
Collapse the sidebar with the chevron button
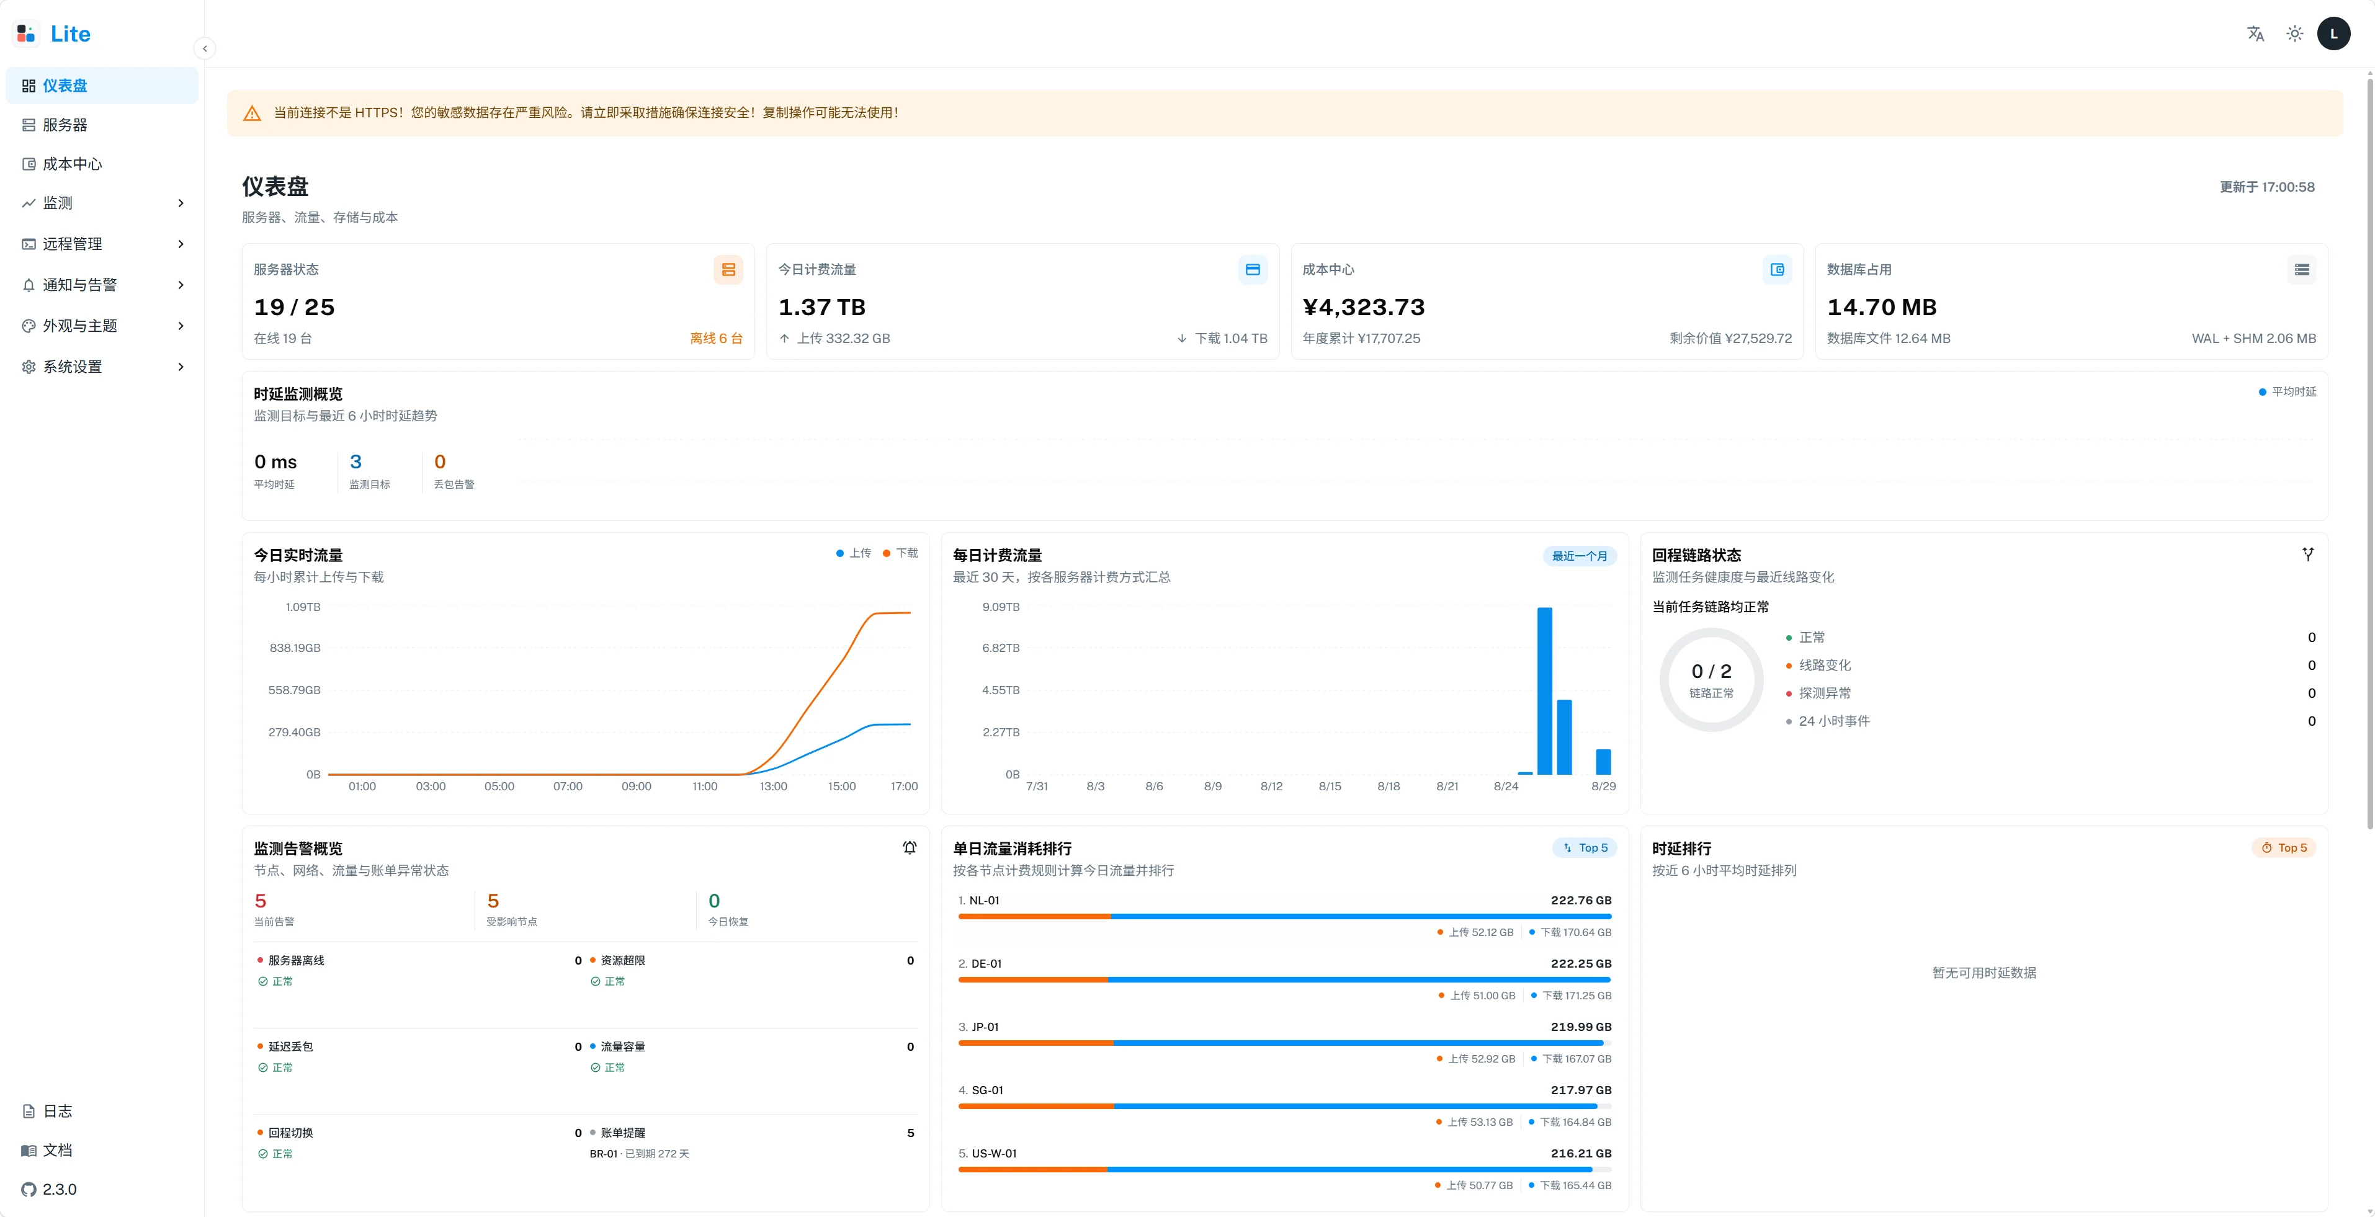205,49
